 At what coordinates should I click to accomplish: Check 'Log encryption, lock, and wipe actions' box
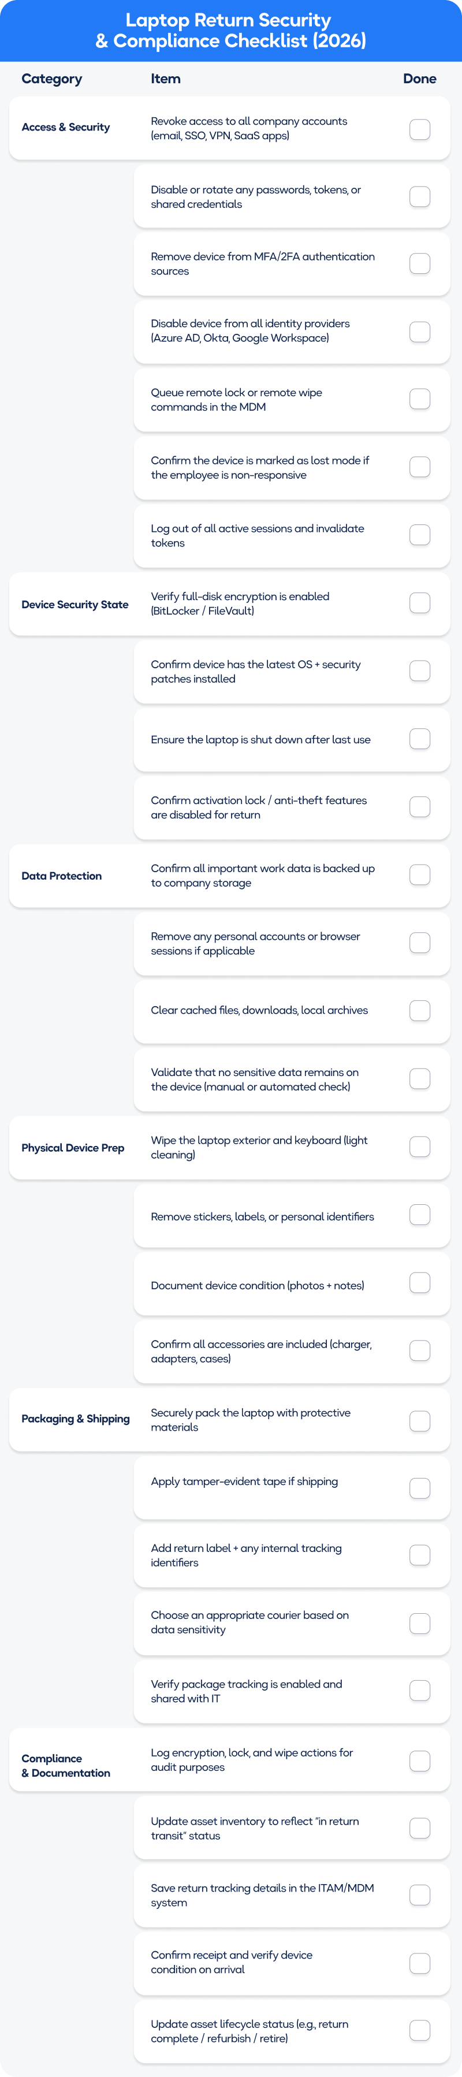[419, 1761]
